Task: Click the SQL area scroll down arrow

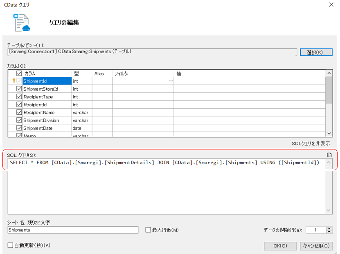Action: pyautogui.click(x=329, y=210)
